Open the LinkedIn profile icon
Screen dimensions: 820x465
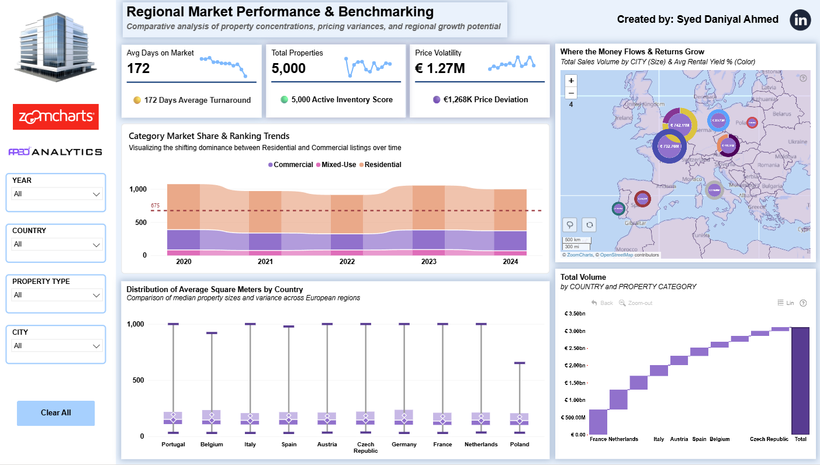800,20
